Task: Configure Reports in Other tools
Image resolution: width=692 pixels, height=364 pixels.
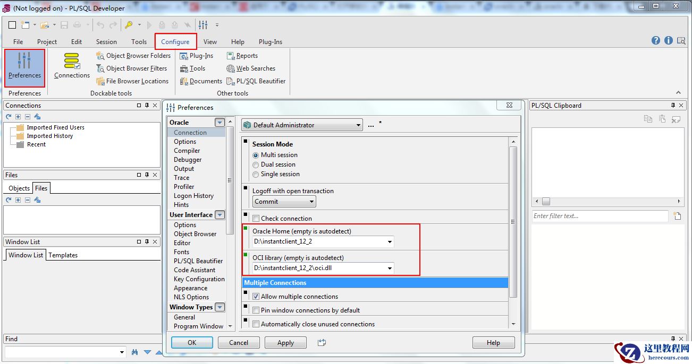Action: [242, 56]
